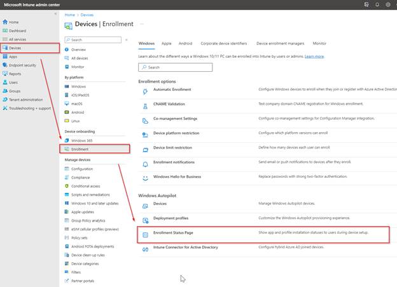Click the CNAME Validation flask icon
The image size is (397, 287).
pos(146,104)
